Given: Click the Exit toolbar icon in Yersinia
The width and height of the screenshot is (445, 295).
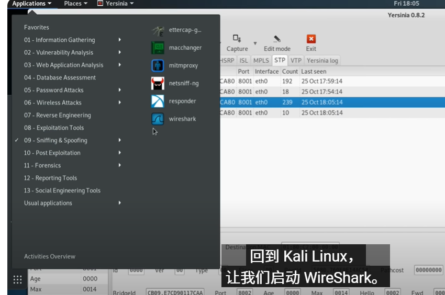Looking at the screenshot, I should pyautogui.click(x=311, y=39).
